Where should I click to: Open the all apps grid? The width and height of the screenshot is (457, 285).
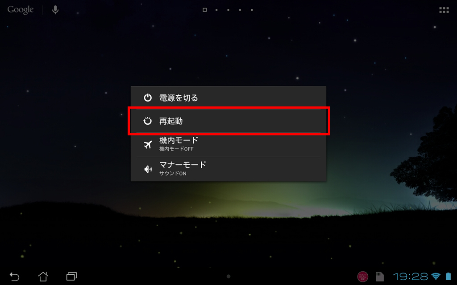click(444, 10)
